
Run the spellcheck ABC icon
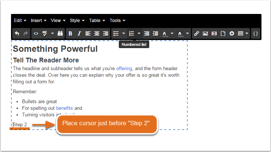point(45,33)
